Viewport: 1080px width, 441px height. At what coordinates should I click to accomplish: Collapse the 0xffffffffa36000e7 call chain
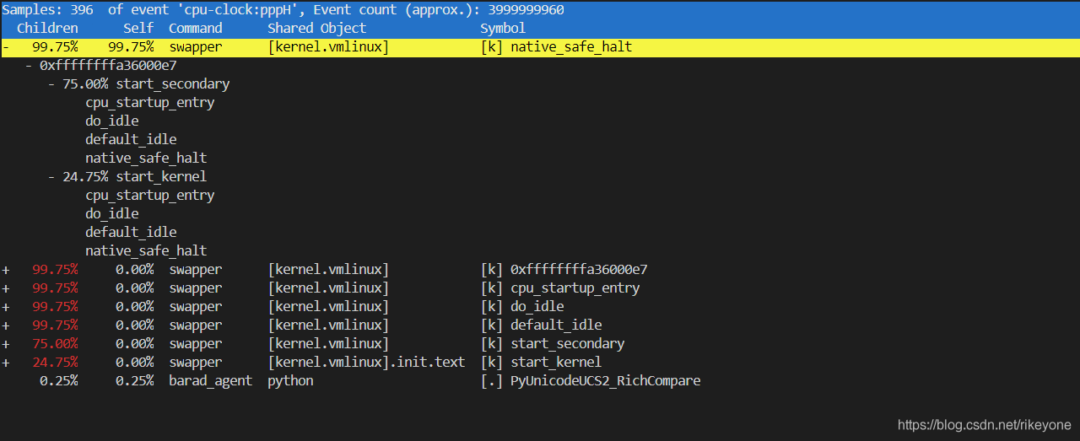tap(30, 66)
